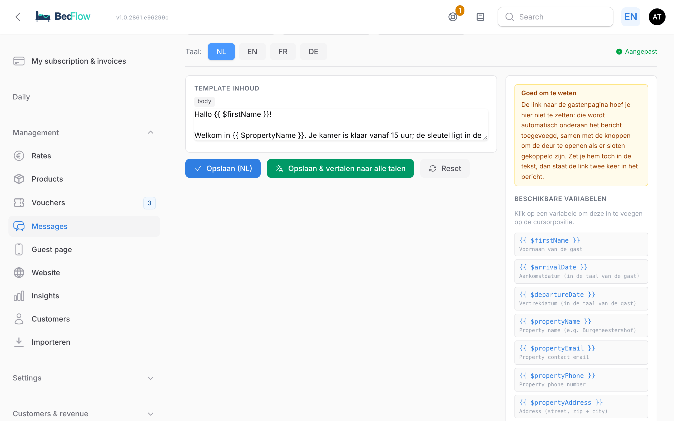Insert the $propertyAddress variable

[x=581, y=407]
